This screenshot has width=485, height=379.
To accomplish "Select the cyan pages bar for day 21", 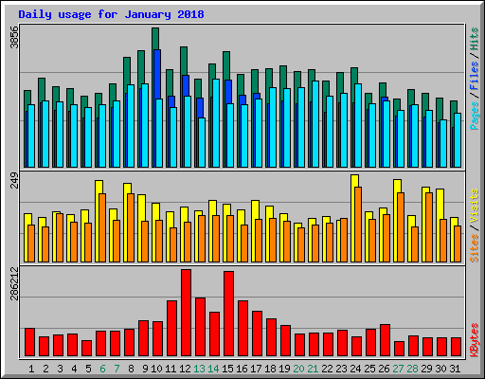I will click(315, 124).
